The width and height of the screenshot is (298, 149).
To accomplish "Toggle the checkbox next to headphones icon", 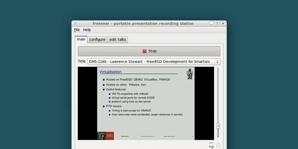I will [218, 145].
